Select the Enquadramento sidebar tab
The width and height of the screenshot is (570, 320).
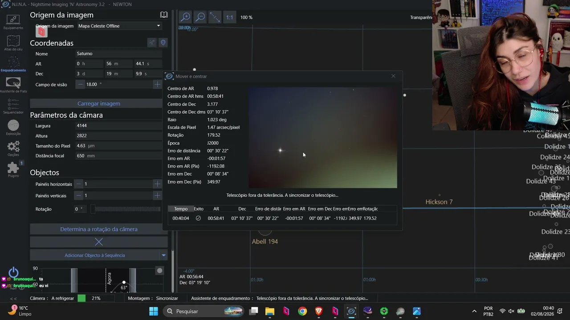click(x=13, y=64)
